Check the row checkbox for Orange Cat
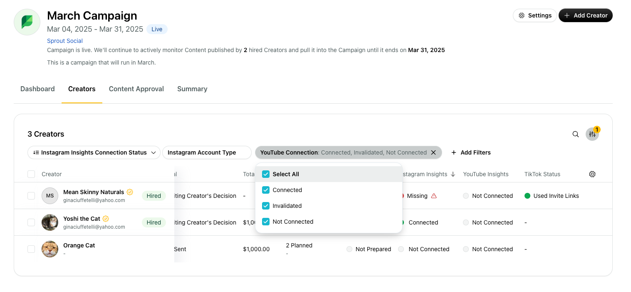Image resolution: width=631 pixels, height=292 pixels. point(31,249)
